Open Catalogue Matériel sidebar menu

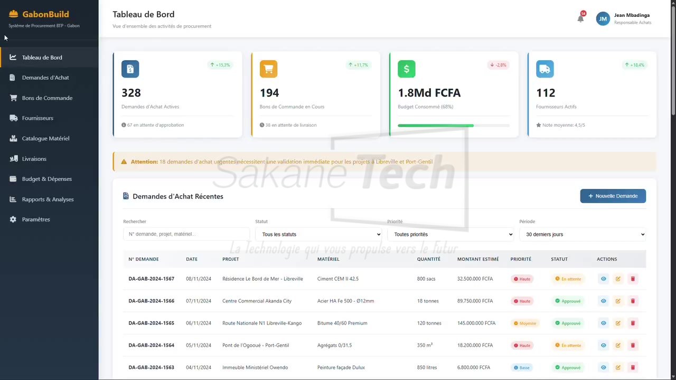coord(49,138)
